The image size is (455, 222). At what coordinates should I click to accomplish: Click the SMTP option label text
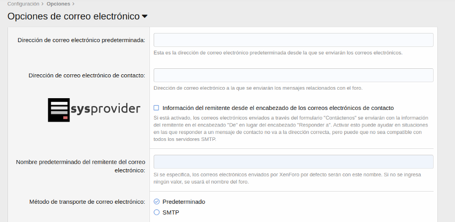(171, 212)
